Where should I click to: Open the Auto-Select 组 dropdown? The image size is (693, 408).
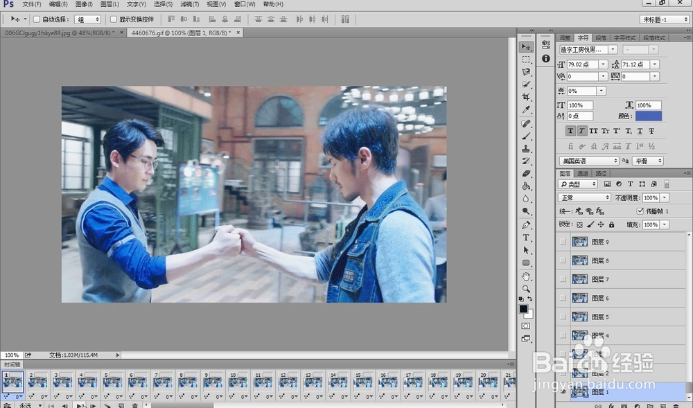point(87,19)
